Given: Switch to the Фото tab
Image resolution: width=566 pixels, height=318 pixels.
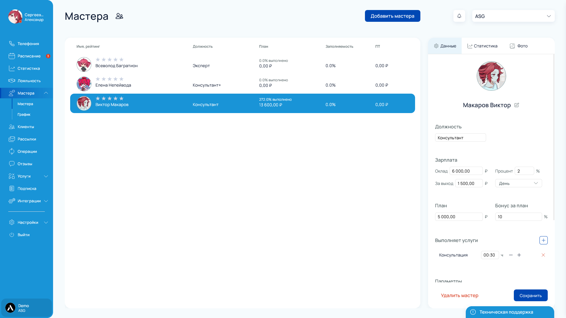Looking at the screenshot, I should coord(519,46).
